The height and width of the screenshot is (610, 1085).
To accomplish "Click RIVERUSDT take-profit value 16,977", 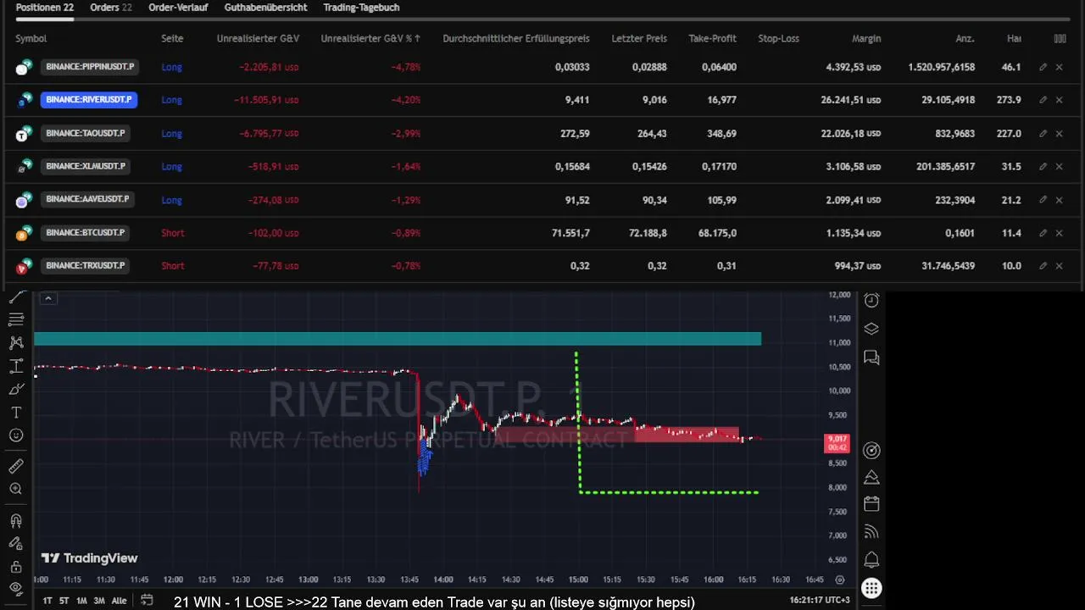I will [x=722, y=100].
